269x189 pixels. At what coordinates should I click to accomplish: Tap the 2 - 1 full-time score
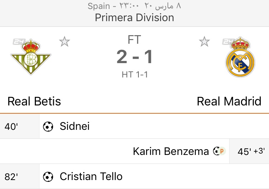pos(134,57)
